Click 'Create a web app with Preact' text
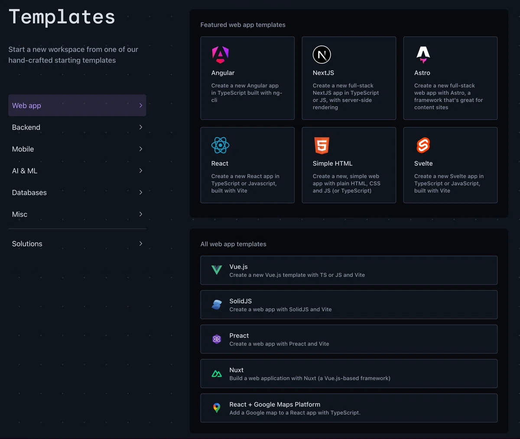The height and width of the screenshot is (439, 520). coord(279,344)
